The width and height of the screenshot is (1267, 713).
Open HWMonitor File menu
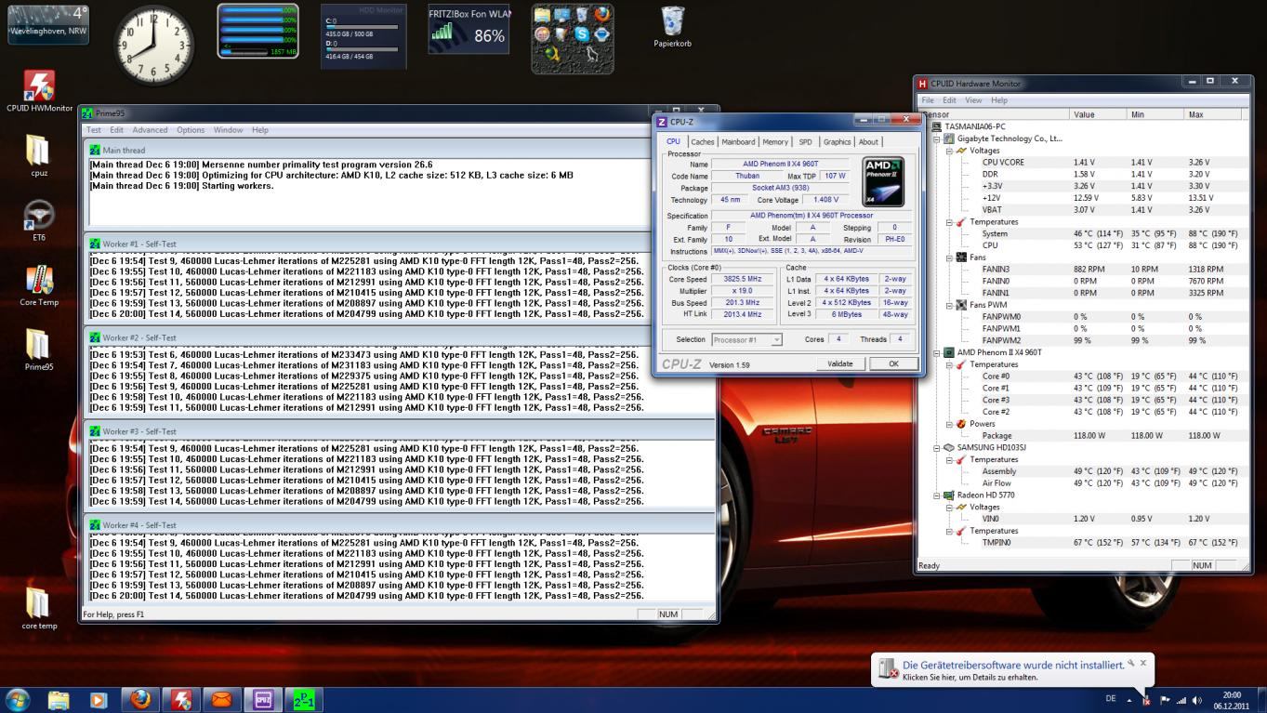click(x=927, y=100)
